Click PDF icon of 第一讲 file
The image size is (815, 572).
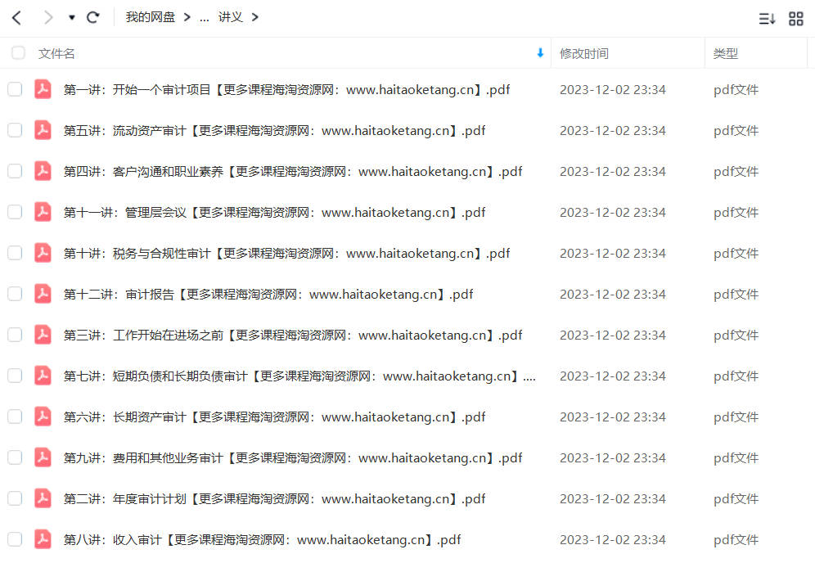(x=43, y=89)
